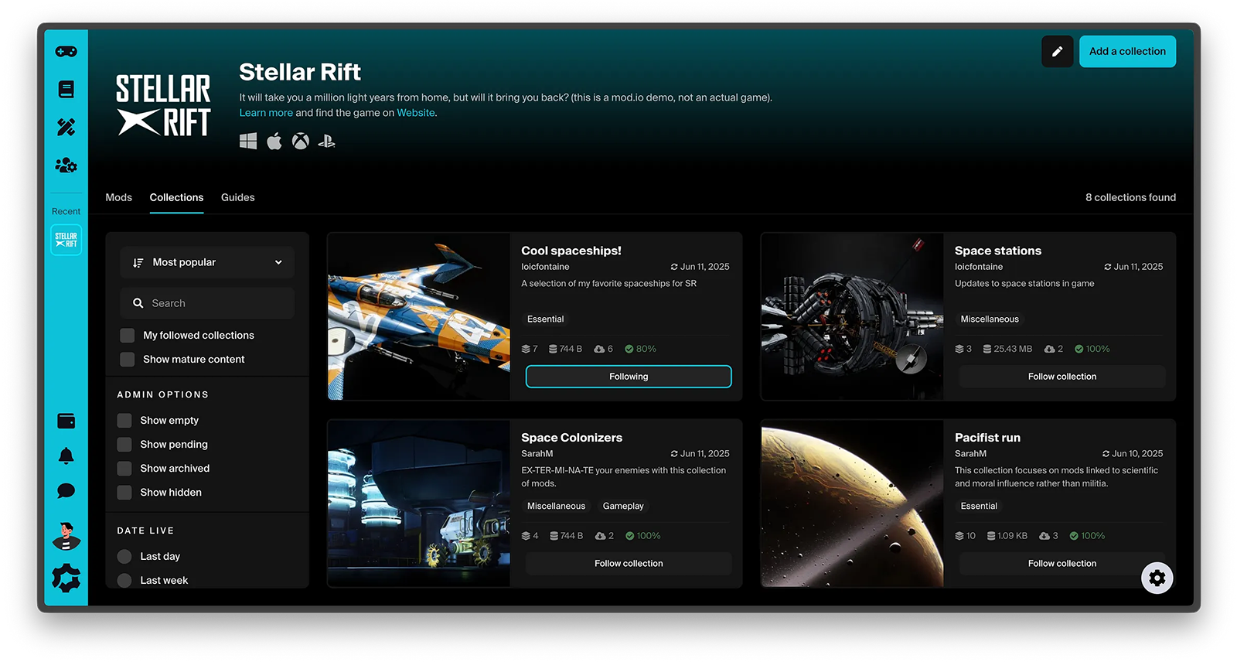Open the Learn more link

pyautogui.click(x=266, y=113)
